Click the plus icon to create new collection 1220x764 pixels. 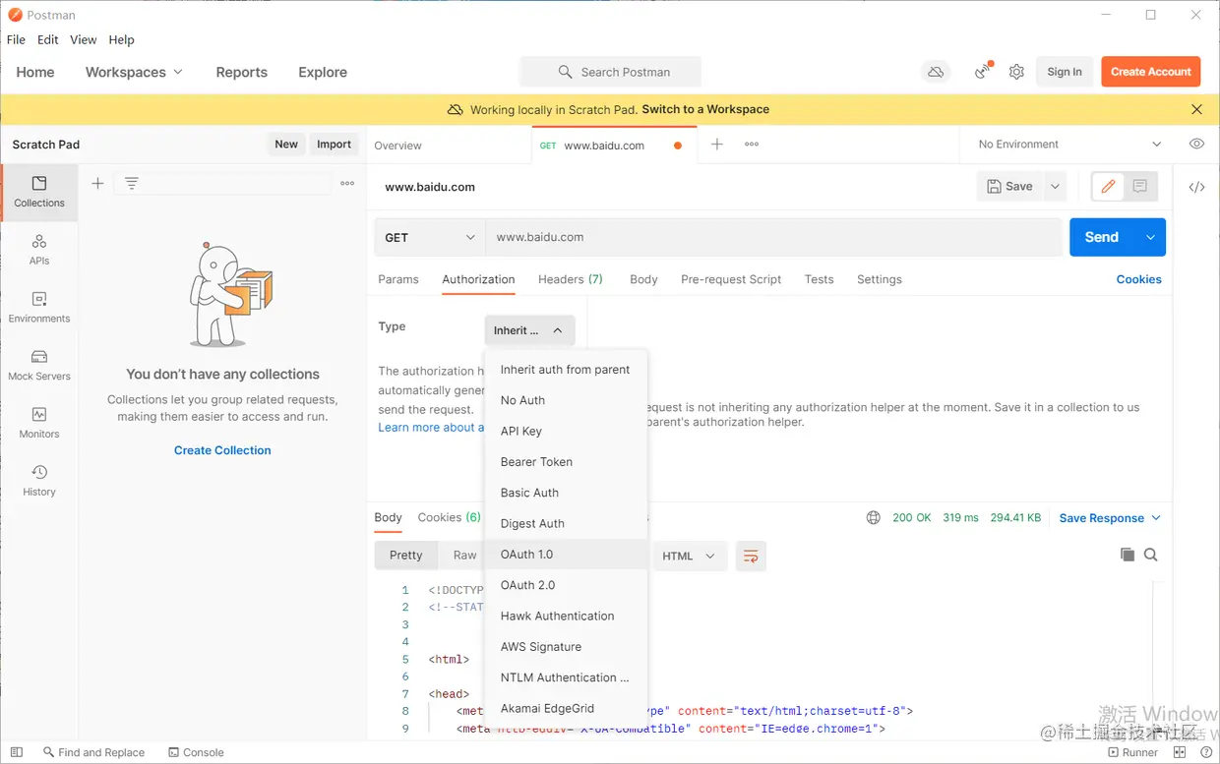(97, 183)
